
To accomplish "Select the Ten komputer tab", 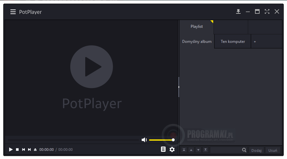I will 233,42.
